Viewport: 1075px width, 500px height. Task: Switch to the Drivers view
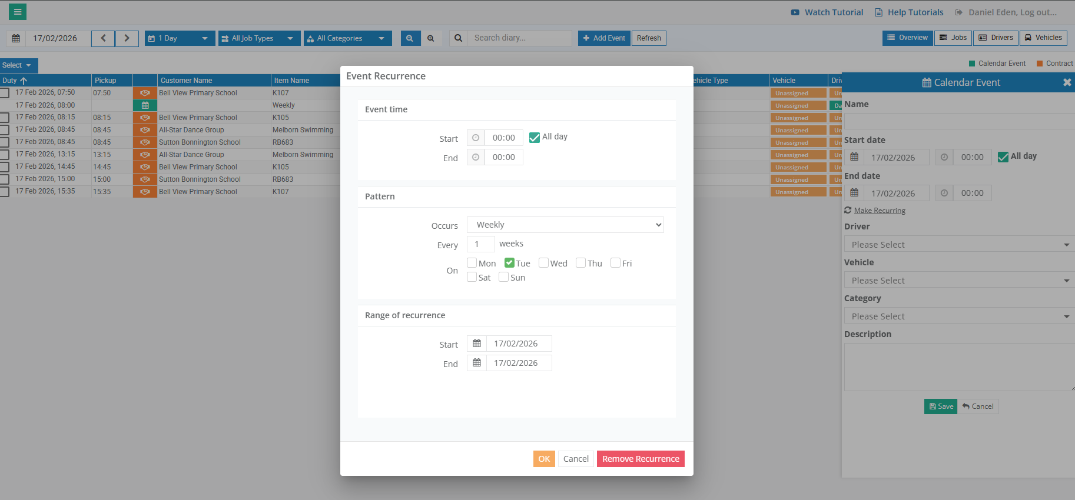(x=996, y=38)
